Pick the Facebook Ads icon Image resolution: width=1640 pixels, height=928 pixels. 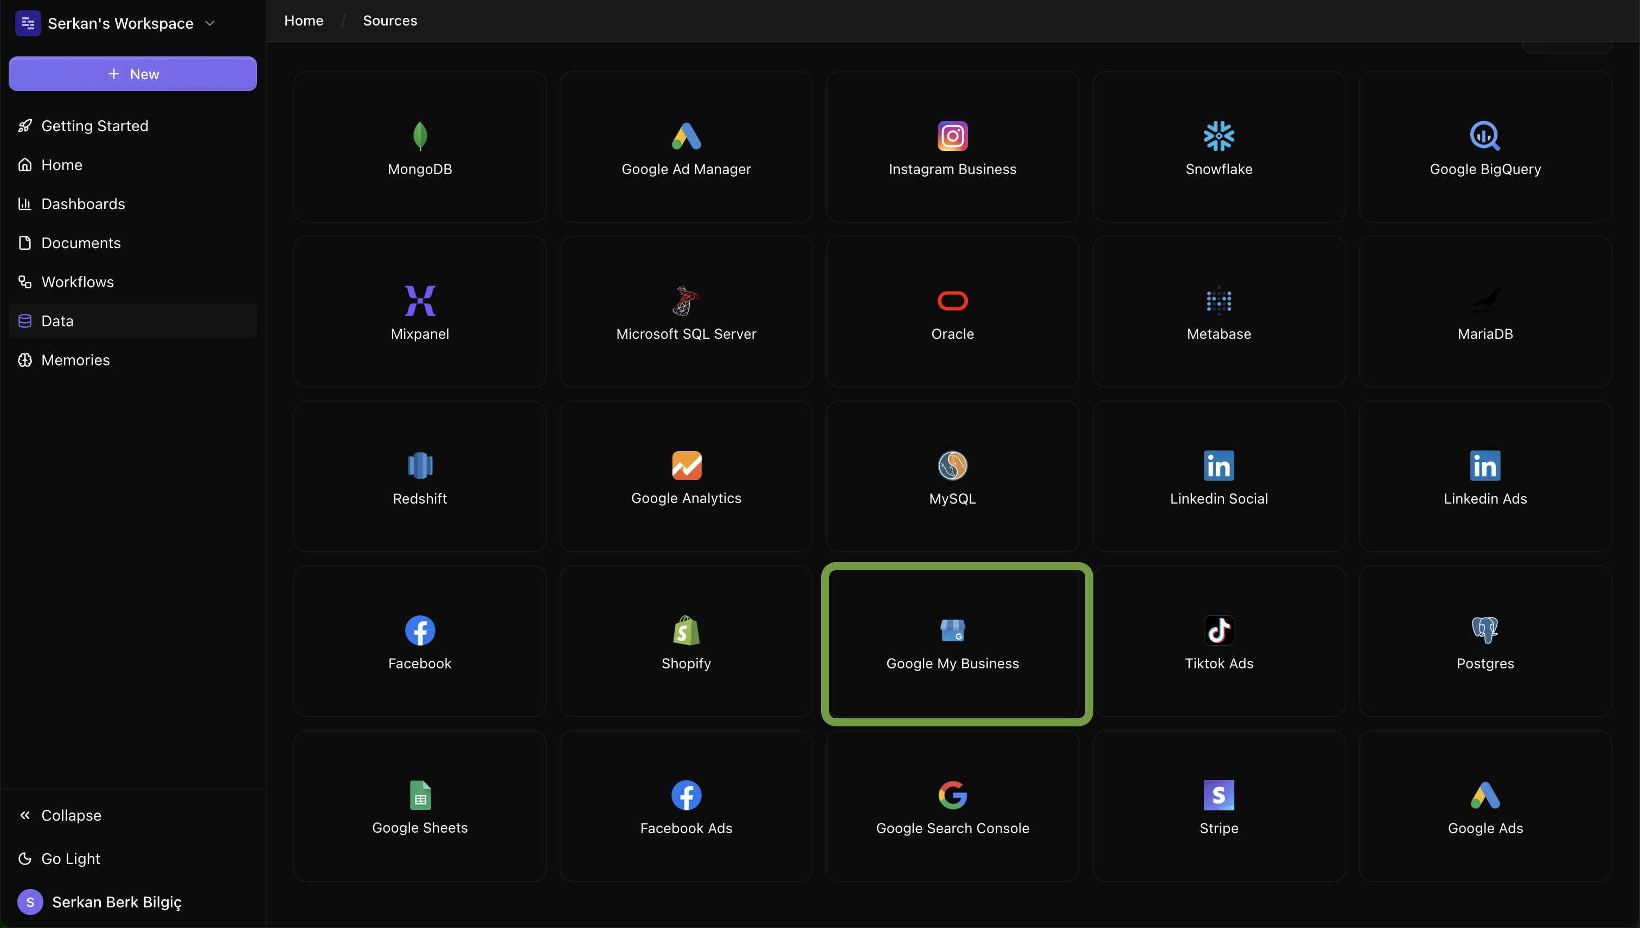(686, 795)
